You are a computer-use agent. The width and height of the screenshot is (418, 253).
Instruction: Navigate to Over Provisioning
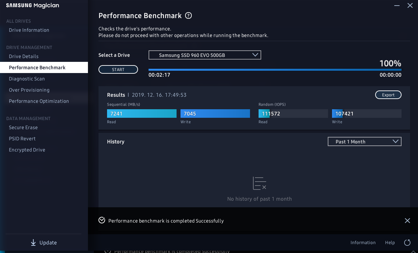point(29,90)
